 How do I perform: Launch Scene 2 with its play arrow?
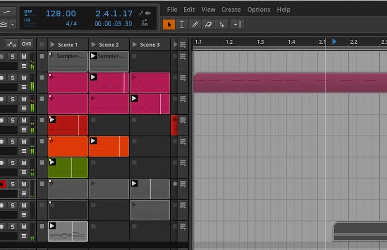pyautogui.click(x=93, y=45)
